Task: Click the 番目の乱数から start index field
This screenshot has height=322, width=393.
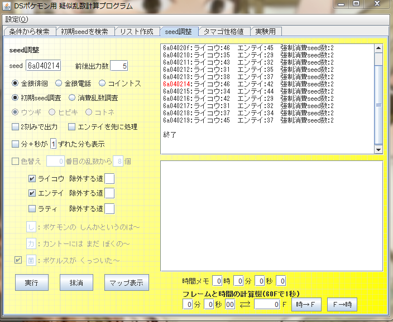Action: point(55,162)
